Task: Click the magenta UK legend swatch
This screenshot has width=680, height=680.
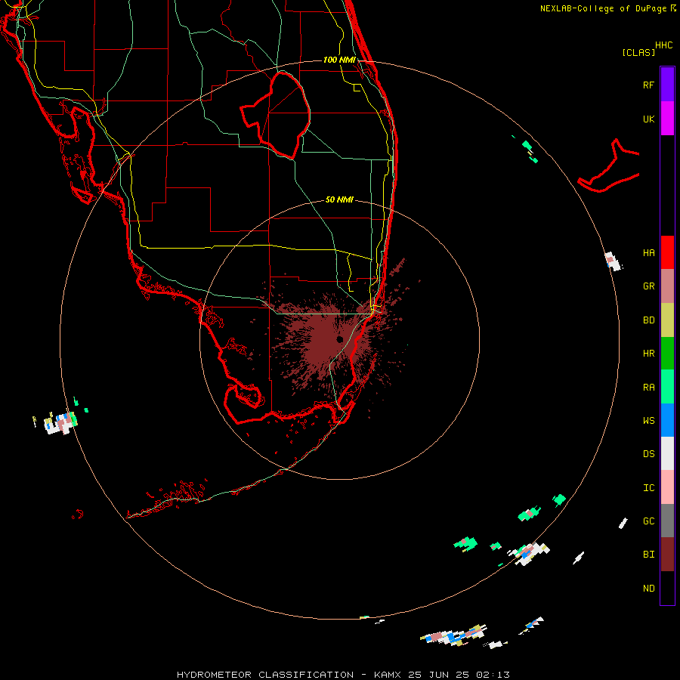Action: [667, 119]
